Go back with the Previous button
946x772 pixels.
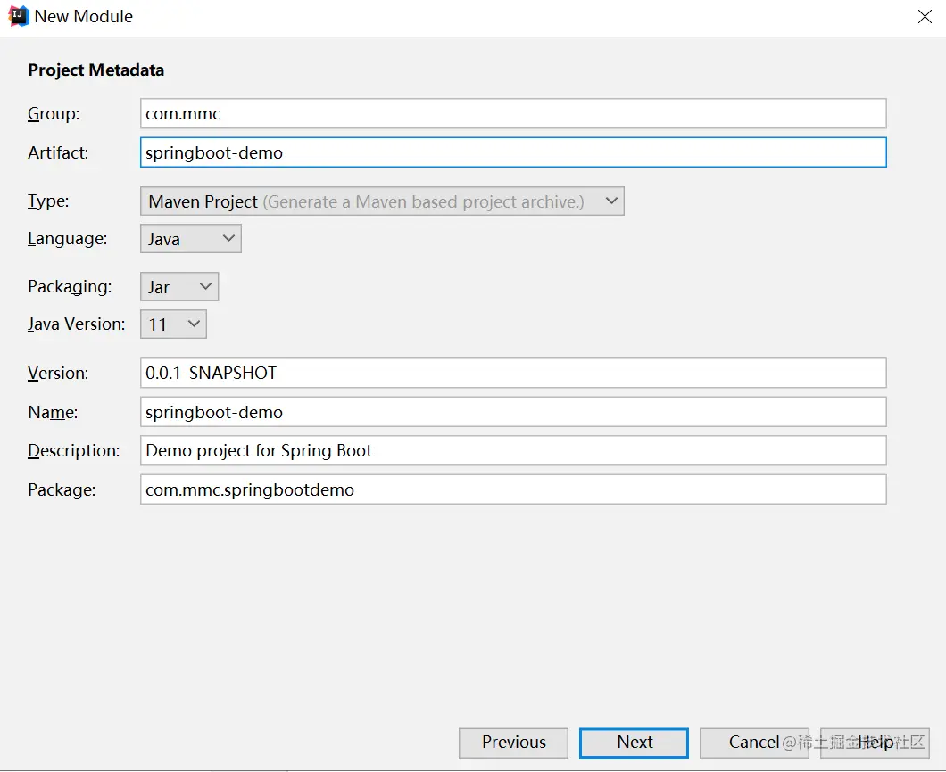[513, 743]
